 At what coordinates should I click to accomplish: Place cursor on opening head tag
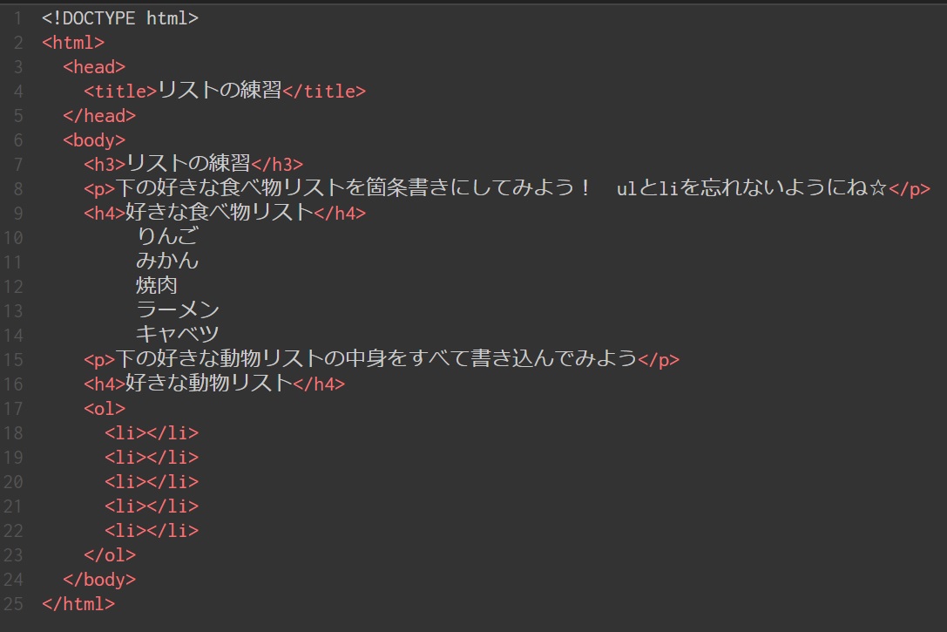[x=94, y=66]
